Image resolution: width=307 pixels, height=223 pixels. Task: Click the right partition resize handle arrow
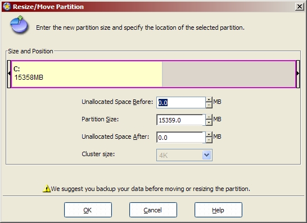click(298, 74)
